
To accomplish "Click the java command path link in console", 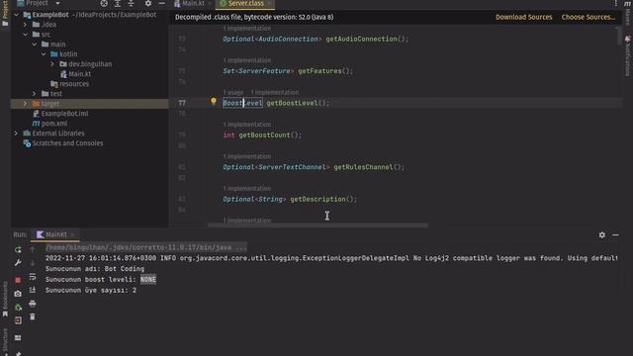I will coord(145,247).
